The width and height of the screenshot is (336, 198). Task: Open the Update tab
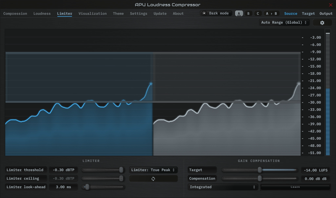click(160, 13)
